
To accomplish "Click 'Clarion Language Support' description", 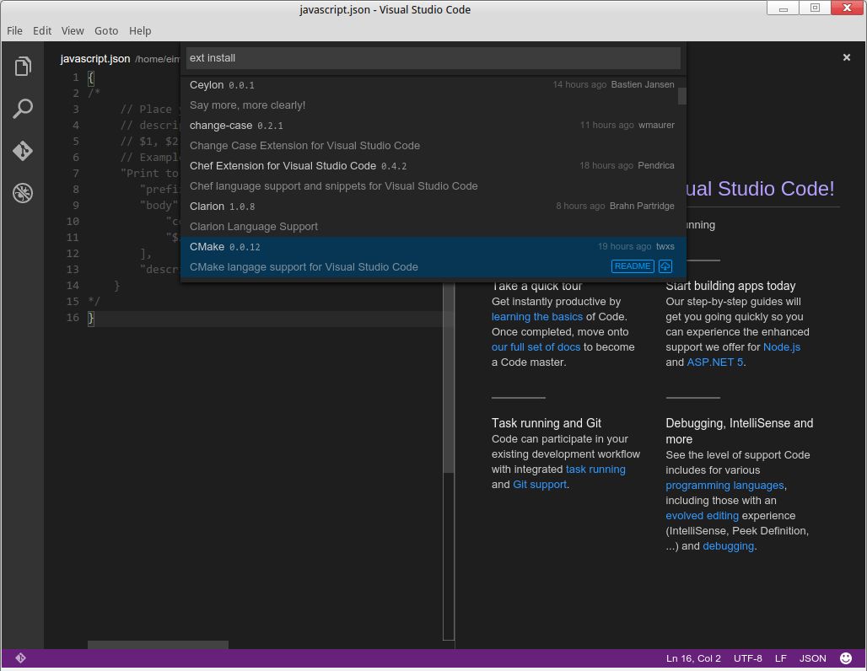I will tap(254, 227).
